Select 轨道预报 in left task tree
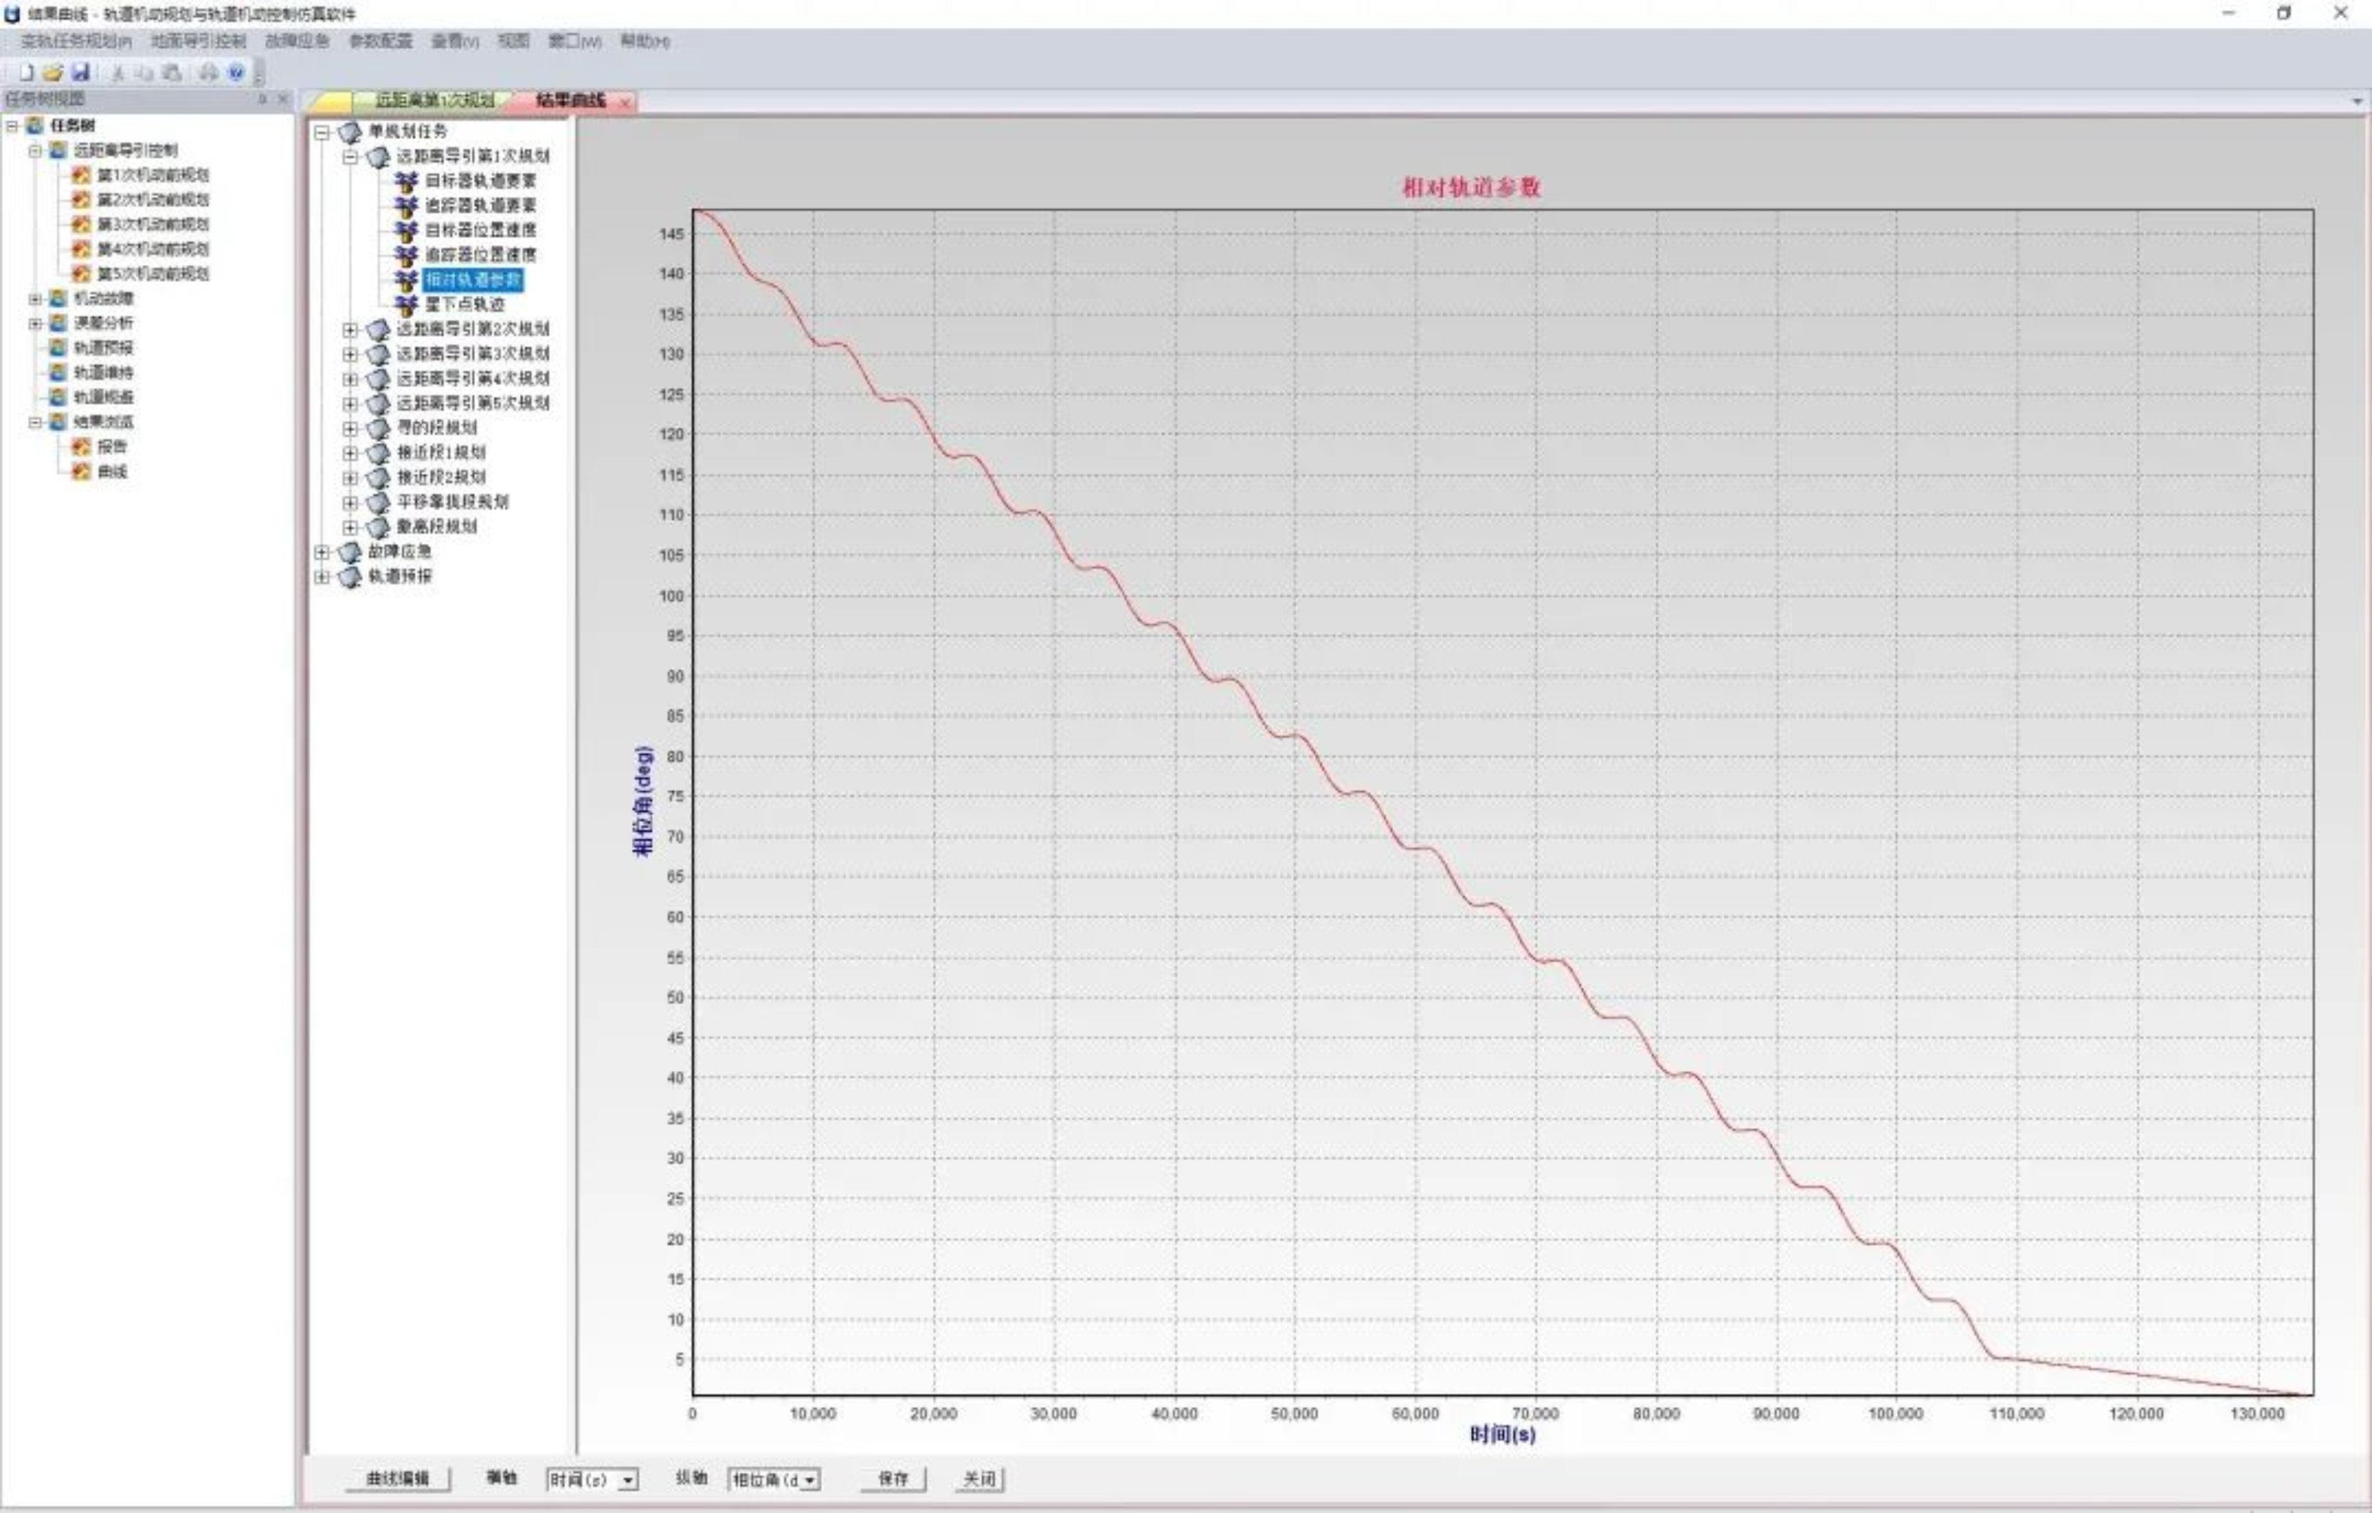Viewport: 2372px width, 1513px height. (103, 348)
